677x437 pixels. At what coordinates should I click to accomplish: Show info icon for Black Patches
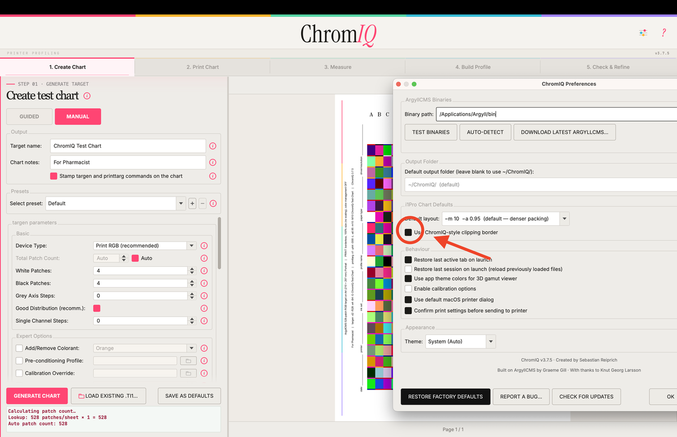(x=204, y=283)
